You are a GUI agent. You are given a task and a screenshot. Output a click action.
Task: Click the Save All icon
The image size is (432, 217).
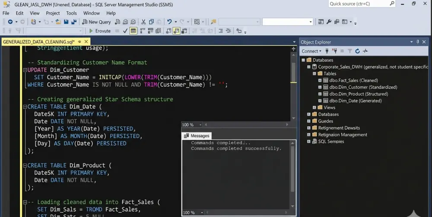tap(74, 22)
